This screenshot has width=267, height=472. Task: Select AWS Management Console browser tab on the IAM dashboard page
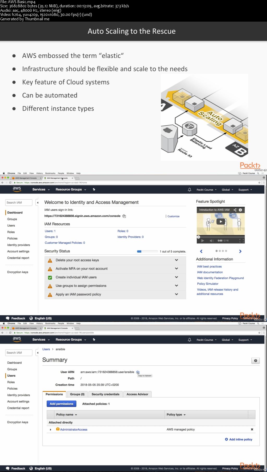[x=26, y=178]
